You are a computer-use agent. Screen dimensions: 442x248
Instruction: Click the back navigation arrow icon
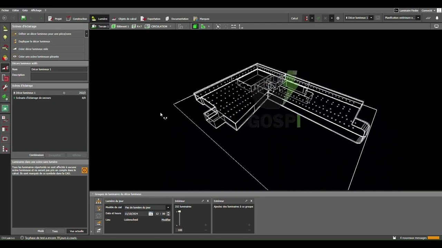(4, 18)
